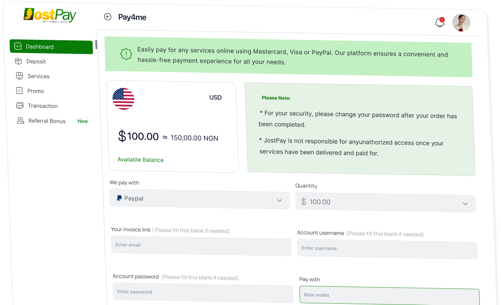501x305 pixels.
Task: Click the JostPay logo
Action: 50,15
